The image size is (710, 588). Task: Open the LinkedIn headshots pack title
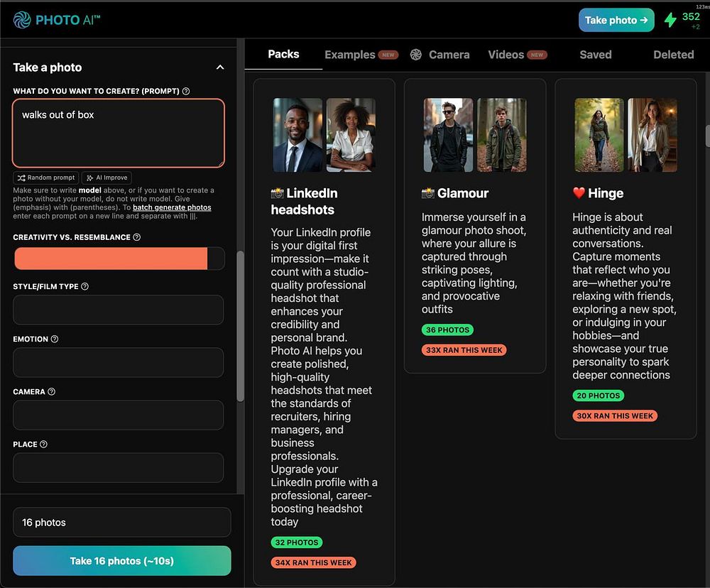pyautogui.click(x=305, y=202)
